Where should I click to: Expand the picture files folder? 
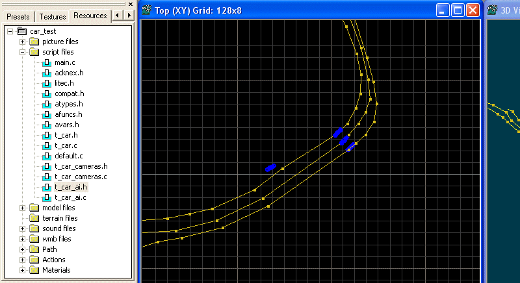tap(23, 42)
